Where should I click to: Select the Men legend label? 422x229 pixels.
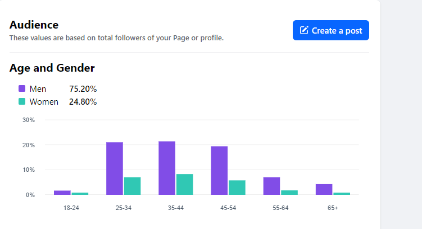tap(38, 89)
